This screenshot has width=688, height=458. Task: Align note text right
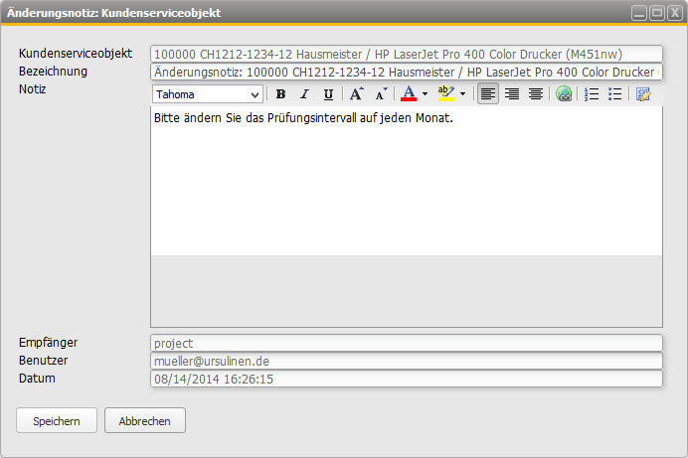click(x=512, y=93)
